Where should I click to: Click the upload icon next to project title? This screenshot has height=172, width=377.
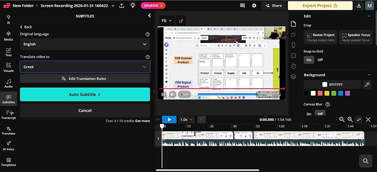tap(122, 6)
